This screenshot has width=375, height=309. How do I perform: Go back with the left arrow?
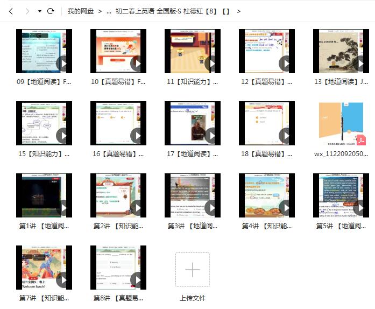point(11,11)
